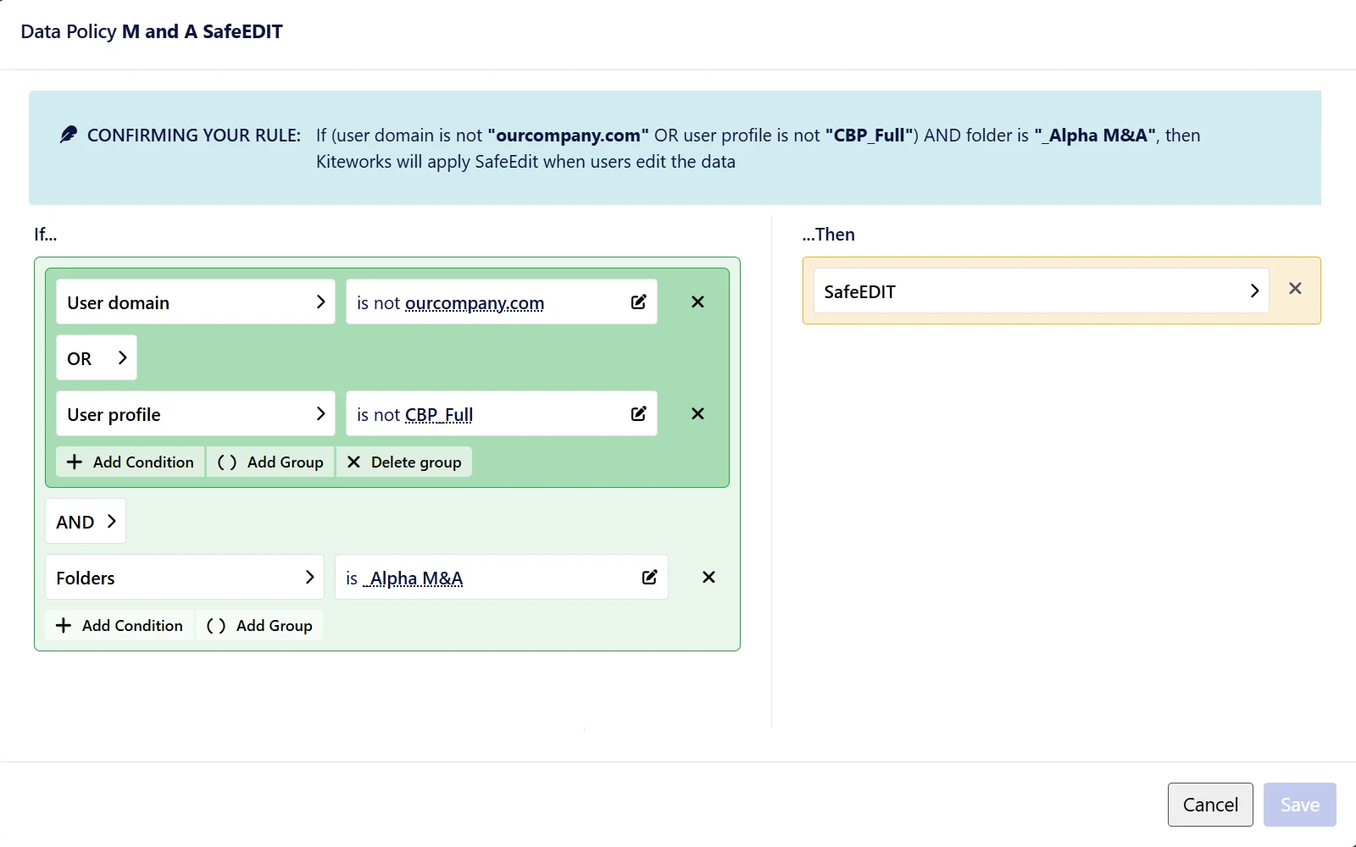The width and height of the screenshot is (1356, 847).
Task: Add Group inside the inner group
Action: 270,462
